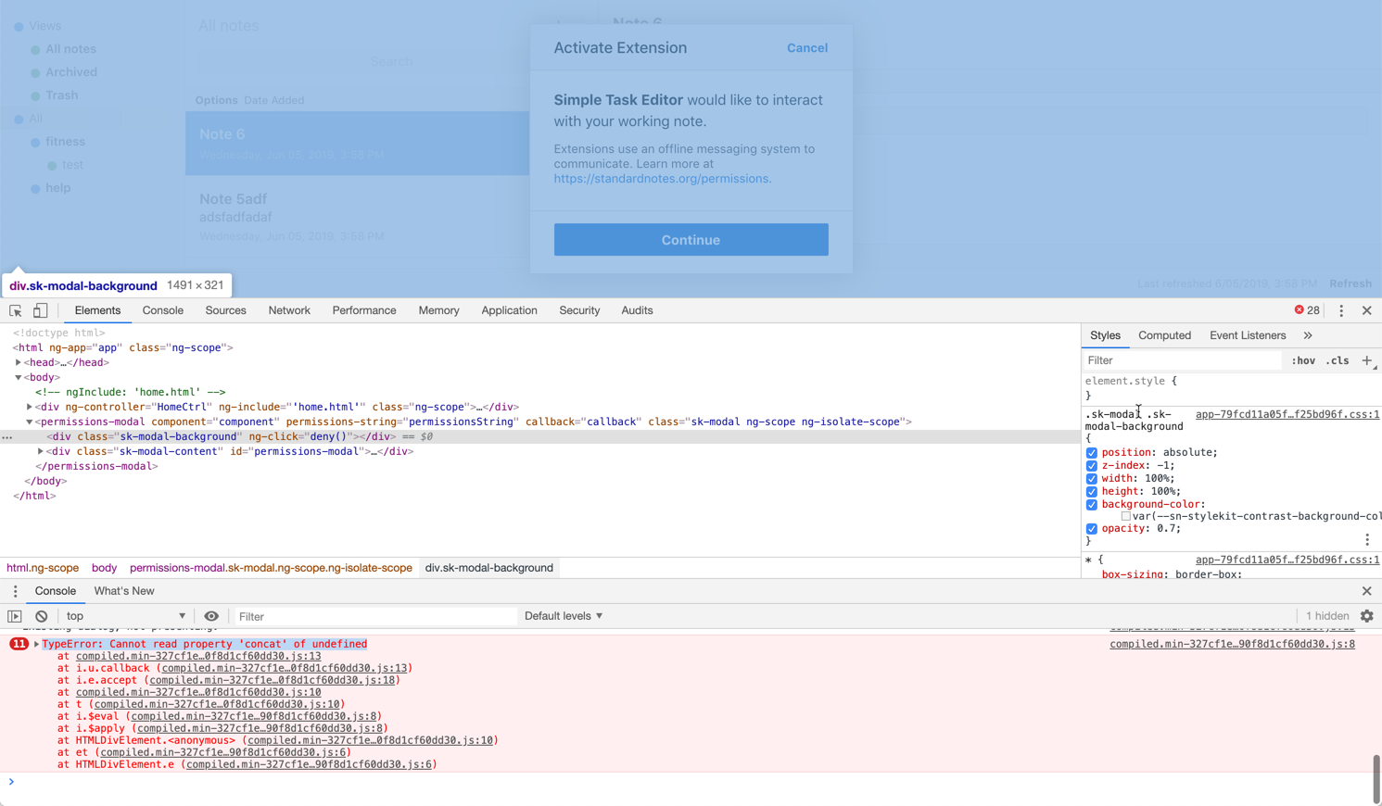Expand the head element node
The width and height of the screenshot is (1382, 806).
(18, 362)
